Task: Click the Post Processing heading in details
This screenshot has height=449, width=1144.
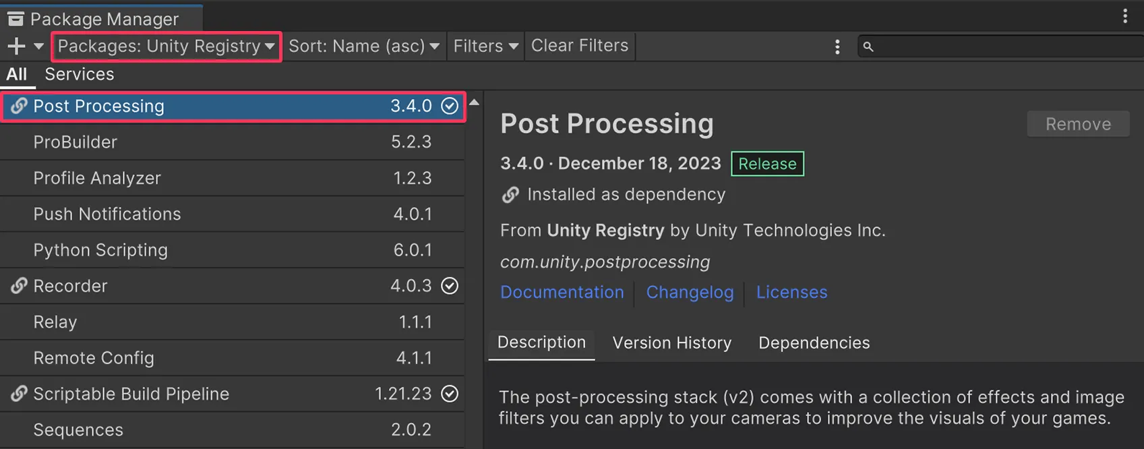Action: tap(607, 124)
